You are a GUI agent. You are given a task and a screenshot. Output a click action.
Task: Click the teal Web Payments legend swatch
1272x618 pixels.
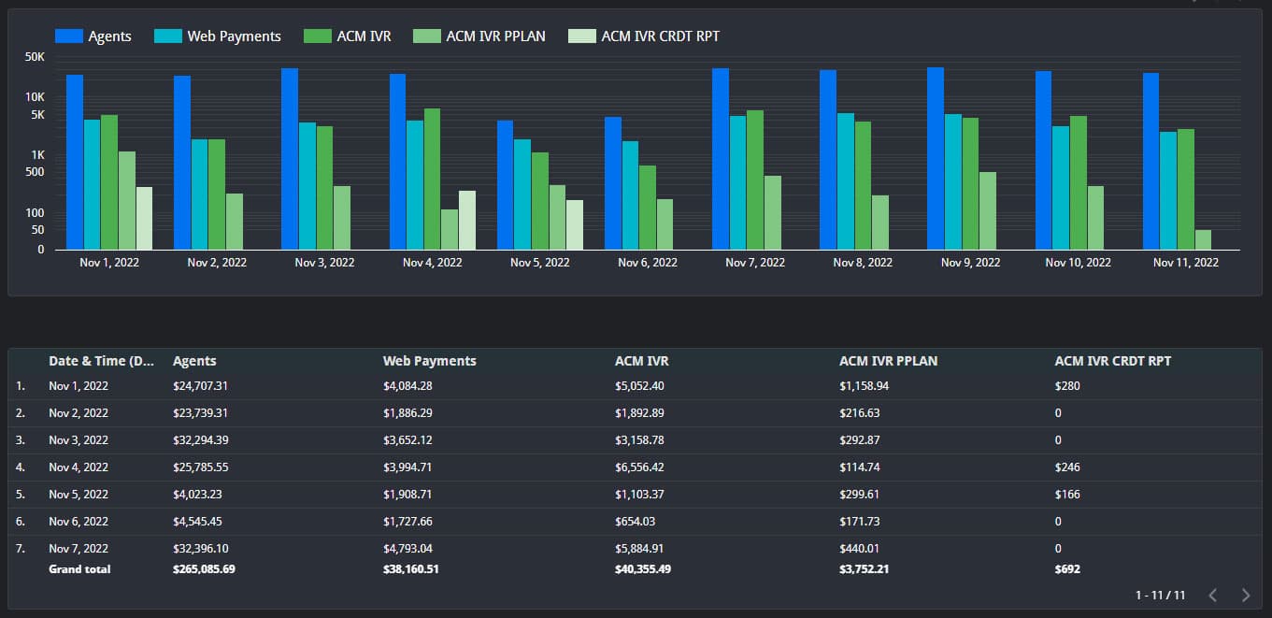168,36
